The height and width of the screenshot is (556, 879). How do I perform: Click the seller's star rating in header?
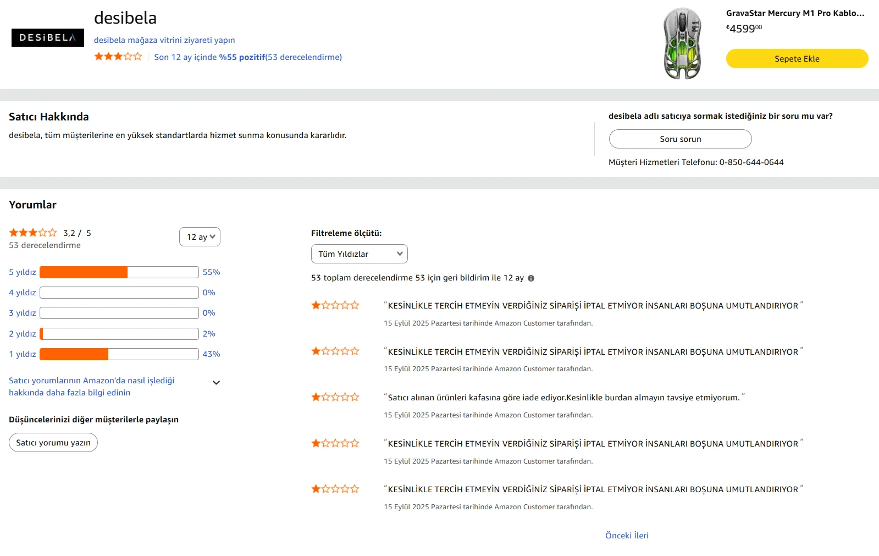118,57
